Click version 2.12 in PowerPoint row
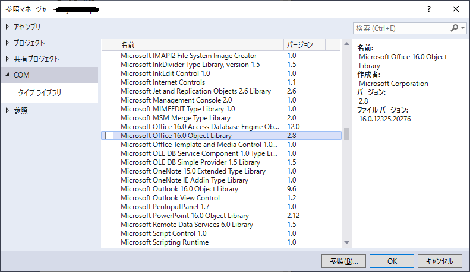This screenshot has height=272, width=470. click(x=293, y=216)
